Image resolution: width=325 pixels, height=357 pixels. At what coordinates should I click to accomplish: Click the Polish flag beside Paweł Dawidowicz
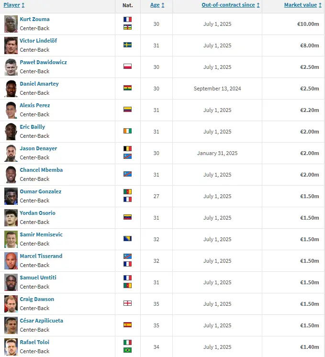point(127,67)
